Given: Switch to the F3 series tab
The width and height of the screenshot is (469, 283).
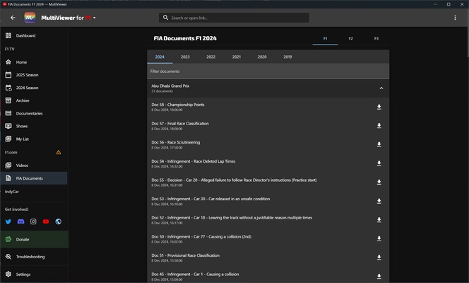Looking at the screenshot, I should pyautogui.click(x=376, y=39).
